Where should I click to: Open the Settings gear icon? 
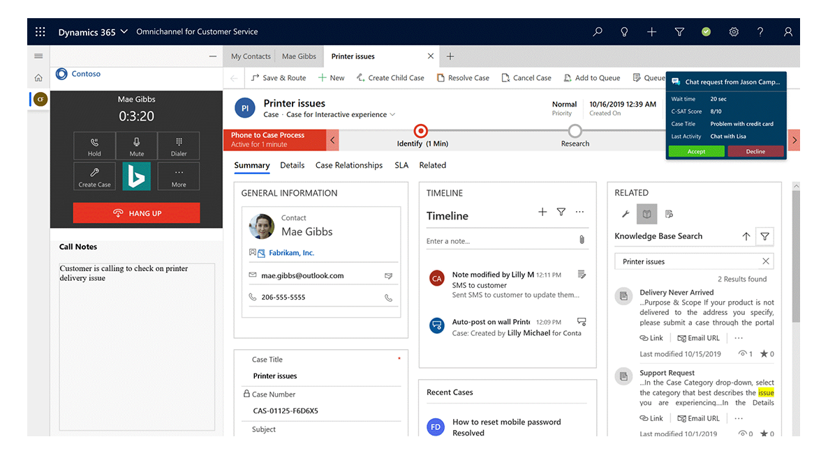pos(734,32)
